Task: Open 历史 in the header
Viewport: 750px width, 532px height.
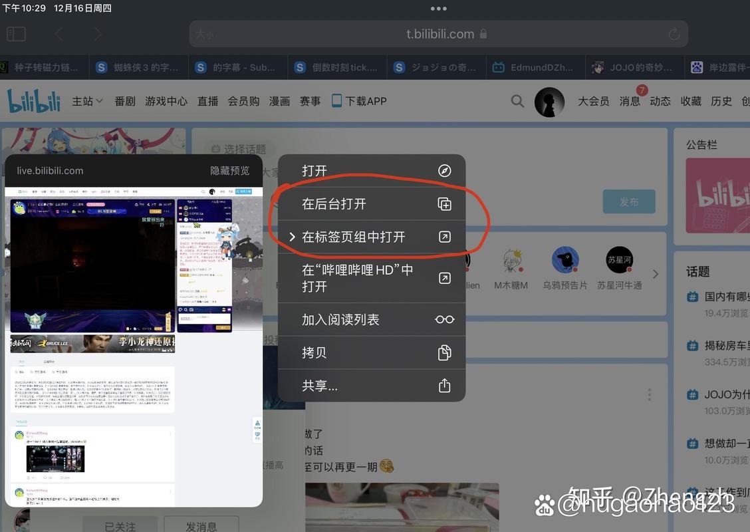Action: coord(721,101)
